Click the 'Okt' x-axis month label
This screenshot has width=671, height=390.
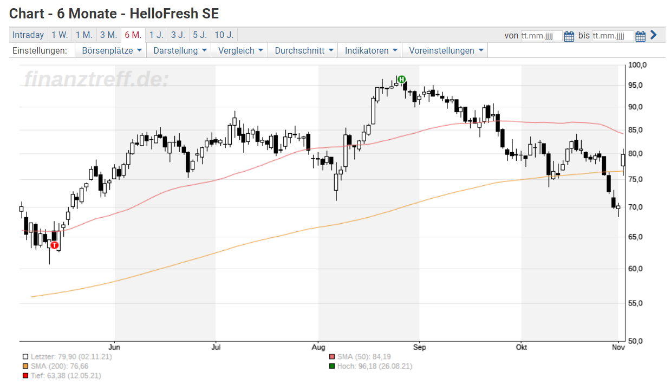pyautogui.click(x=522, y=346)
